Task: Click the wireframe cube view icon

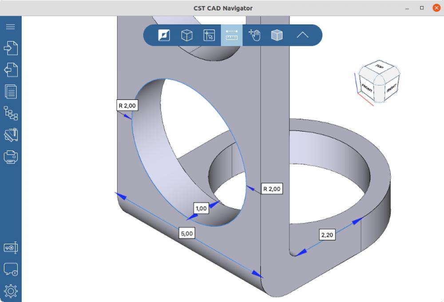Action: pos(186,35)
